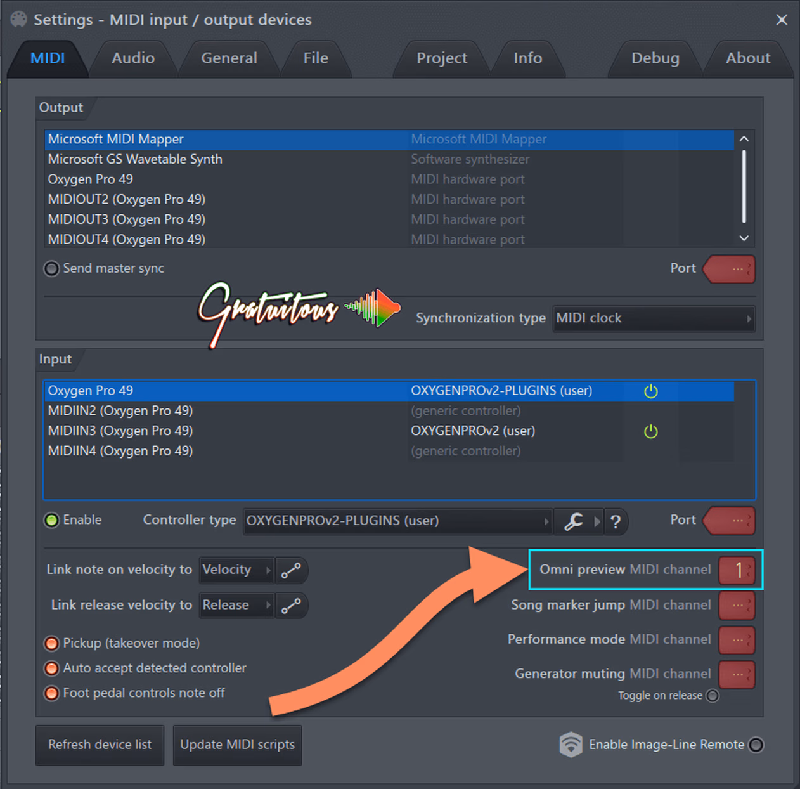Open the release velocity curve editor

[x=292, y=606]
